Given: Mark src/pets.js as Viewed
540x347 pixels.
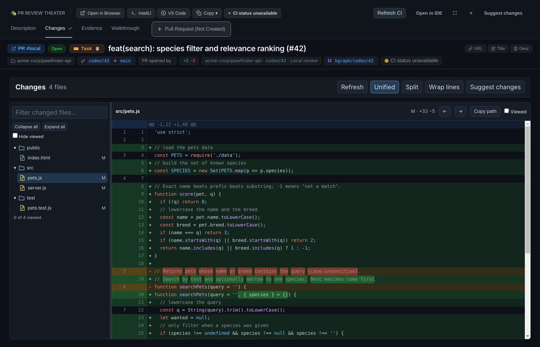Looking at the screenshot, I should 507,111.
